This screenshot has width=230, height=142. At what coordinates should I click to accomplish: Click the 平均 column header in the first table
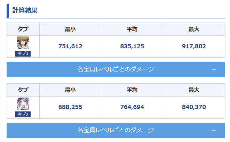tap(132, 29)
